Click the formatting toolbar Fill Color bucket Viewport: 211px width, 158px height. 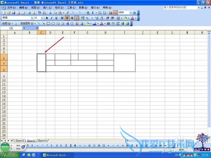125,18
